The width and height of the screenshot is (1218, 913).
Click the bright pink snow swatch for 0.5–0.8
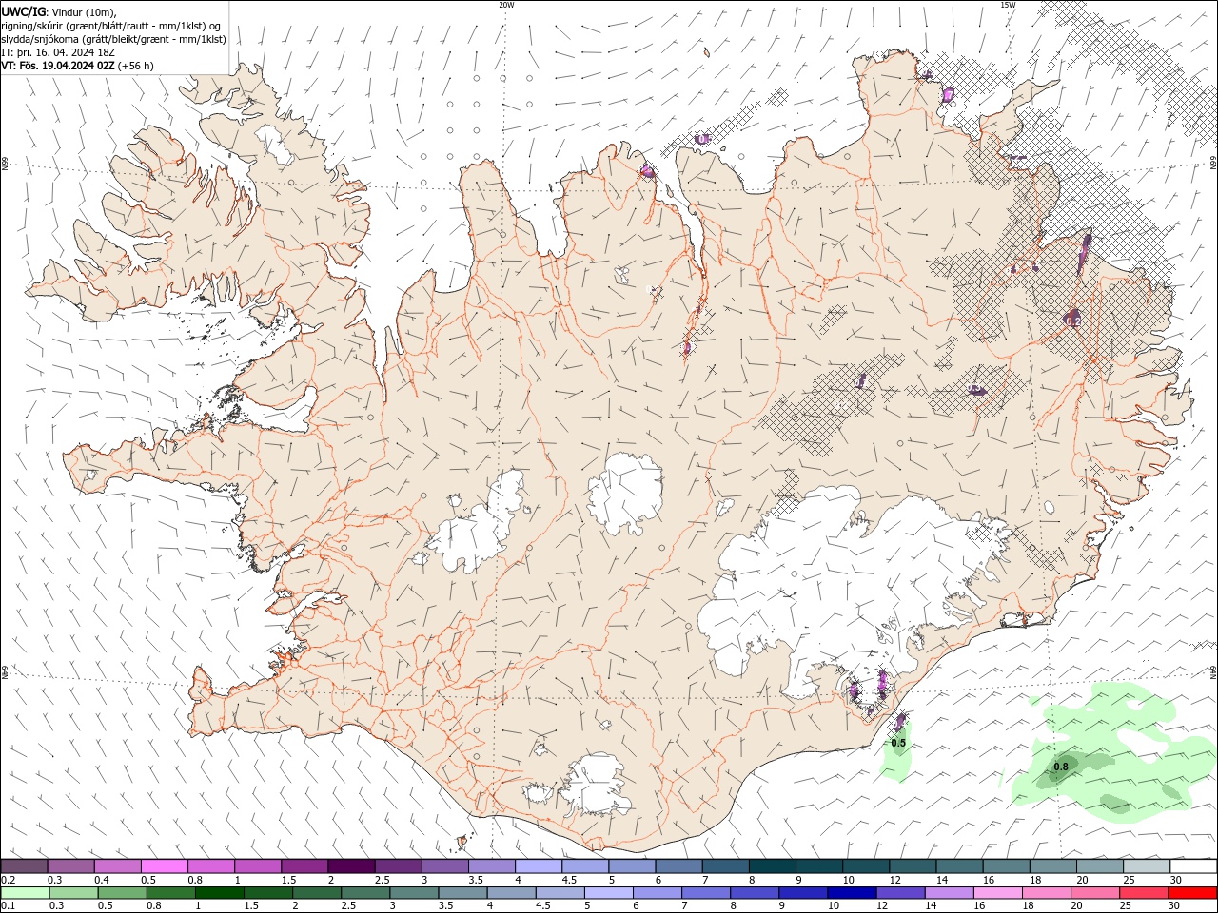pos(165,866)
